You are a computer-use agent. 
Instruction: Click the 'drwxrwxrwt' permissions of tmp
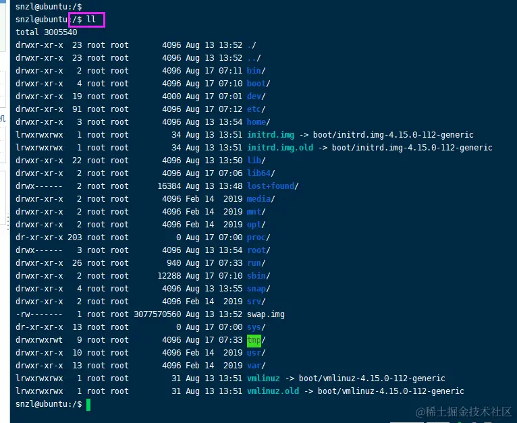point(39,341)
